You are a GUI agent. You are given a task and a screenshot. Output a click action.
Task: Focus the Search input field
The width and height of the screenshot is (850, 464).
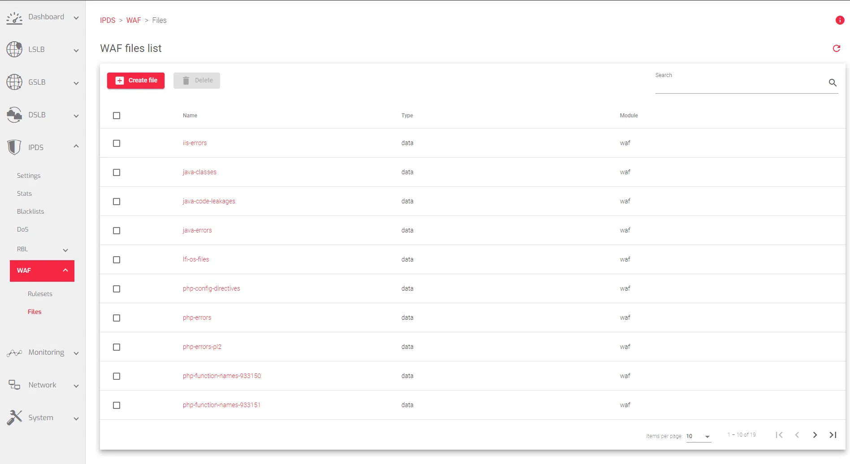[740, 84]
